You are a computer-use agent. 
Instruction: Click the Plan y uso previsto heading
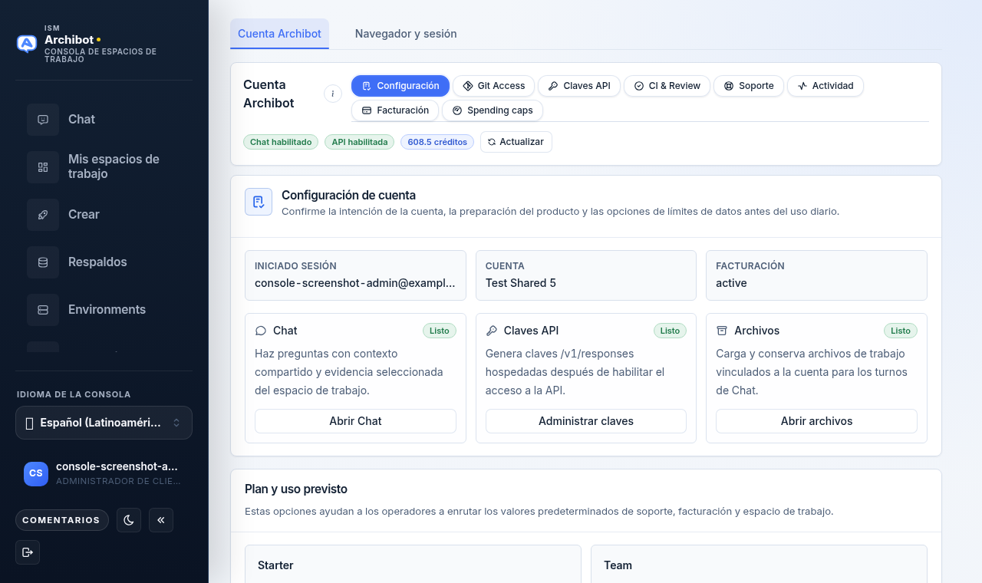point(296,489)
